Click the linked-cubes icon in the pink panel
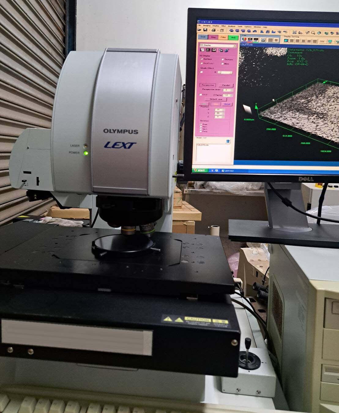This screenshot has height=413, width=339. (221, 50)
